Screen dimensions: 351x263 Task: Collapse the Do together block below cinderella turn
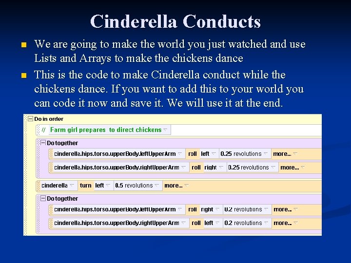point(43,198)
